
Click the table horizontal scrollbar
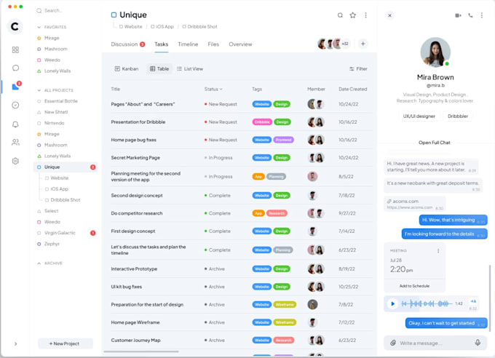coord(141,351)
